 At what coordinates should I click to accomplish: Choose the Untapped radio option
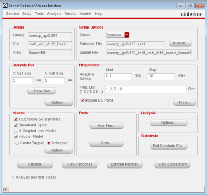click(x=49, y=143)
